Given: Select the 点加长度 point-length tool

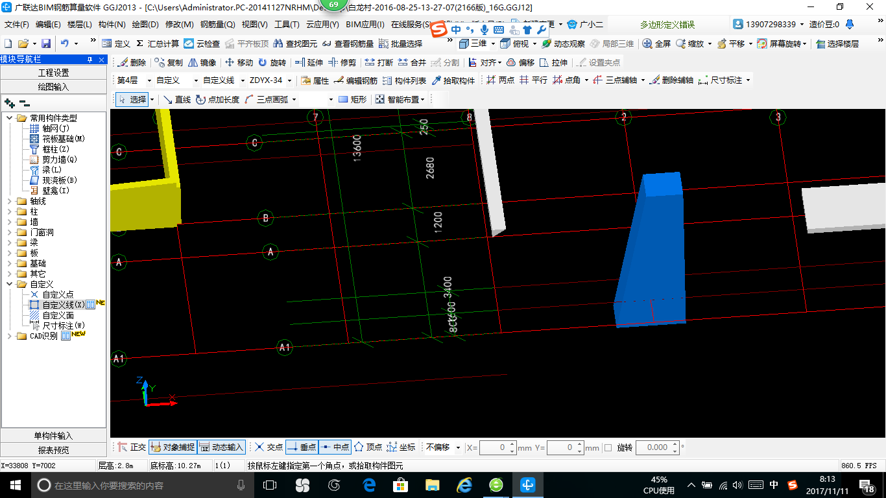Looking at the screenshot, I should tap(217, 99).
